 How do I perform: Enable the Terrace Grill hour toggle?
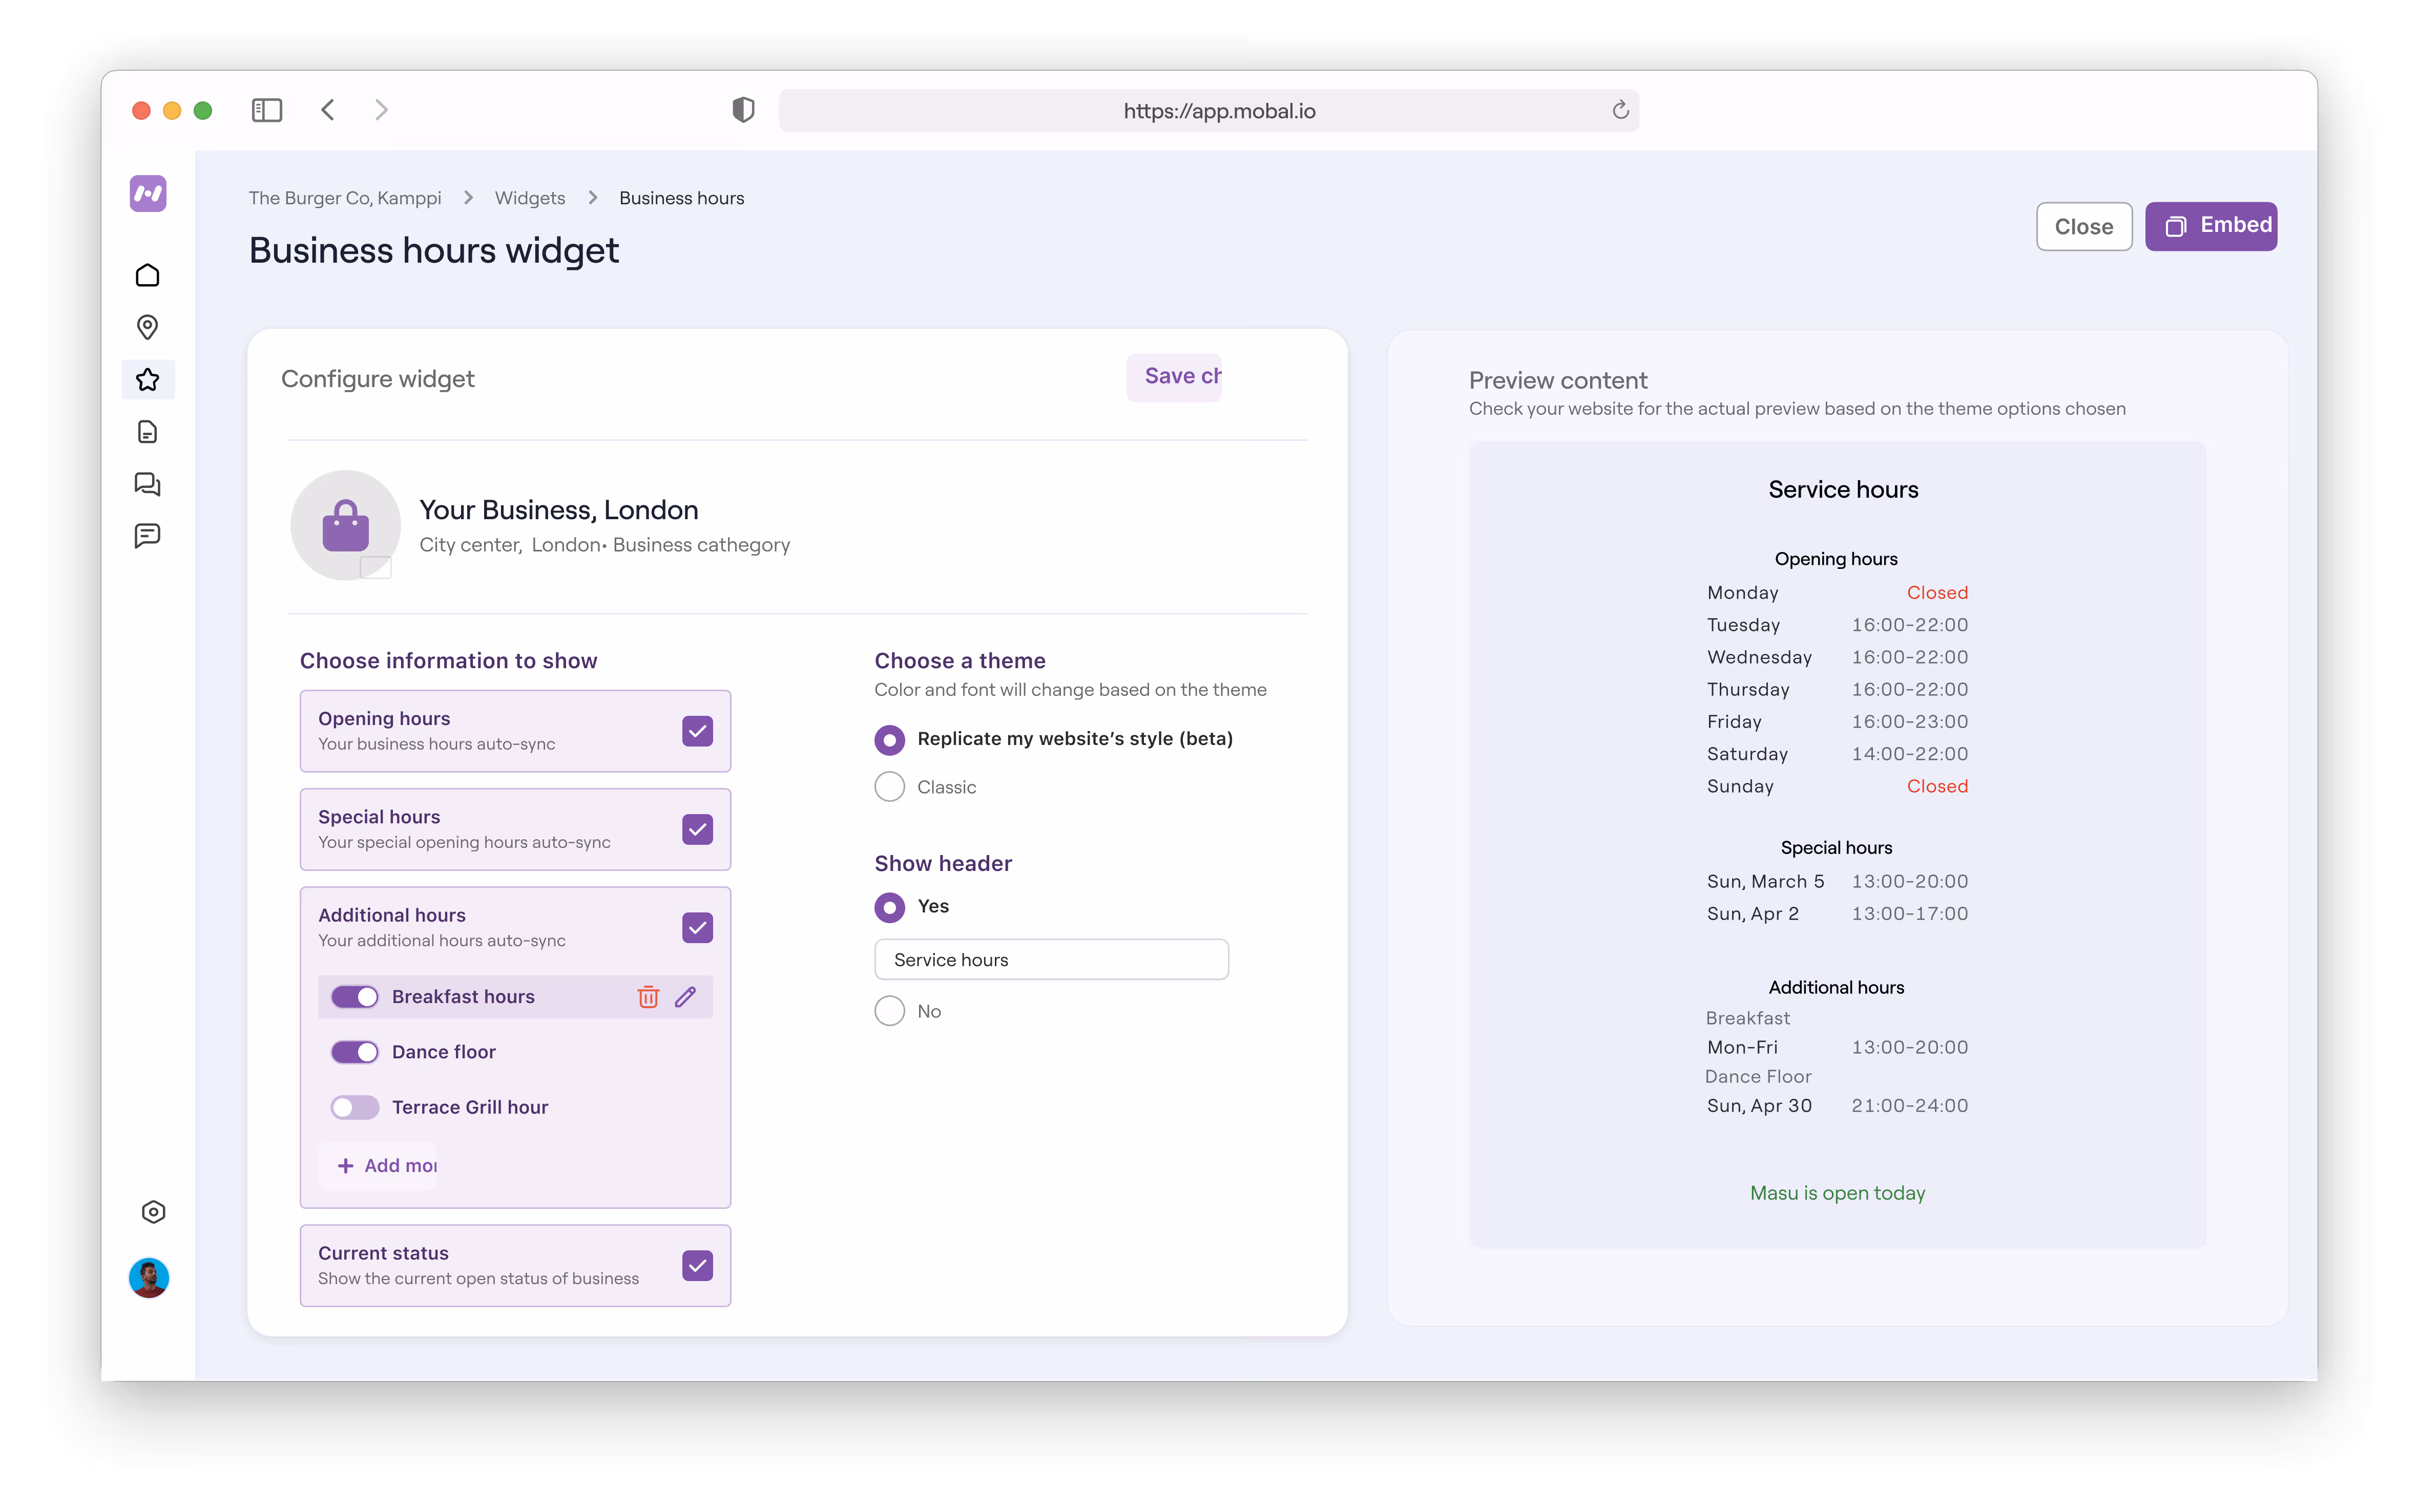tap(355, 1107)
